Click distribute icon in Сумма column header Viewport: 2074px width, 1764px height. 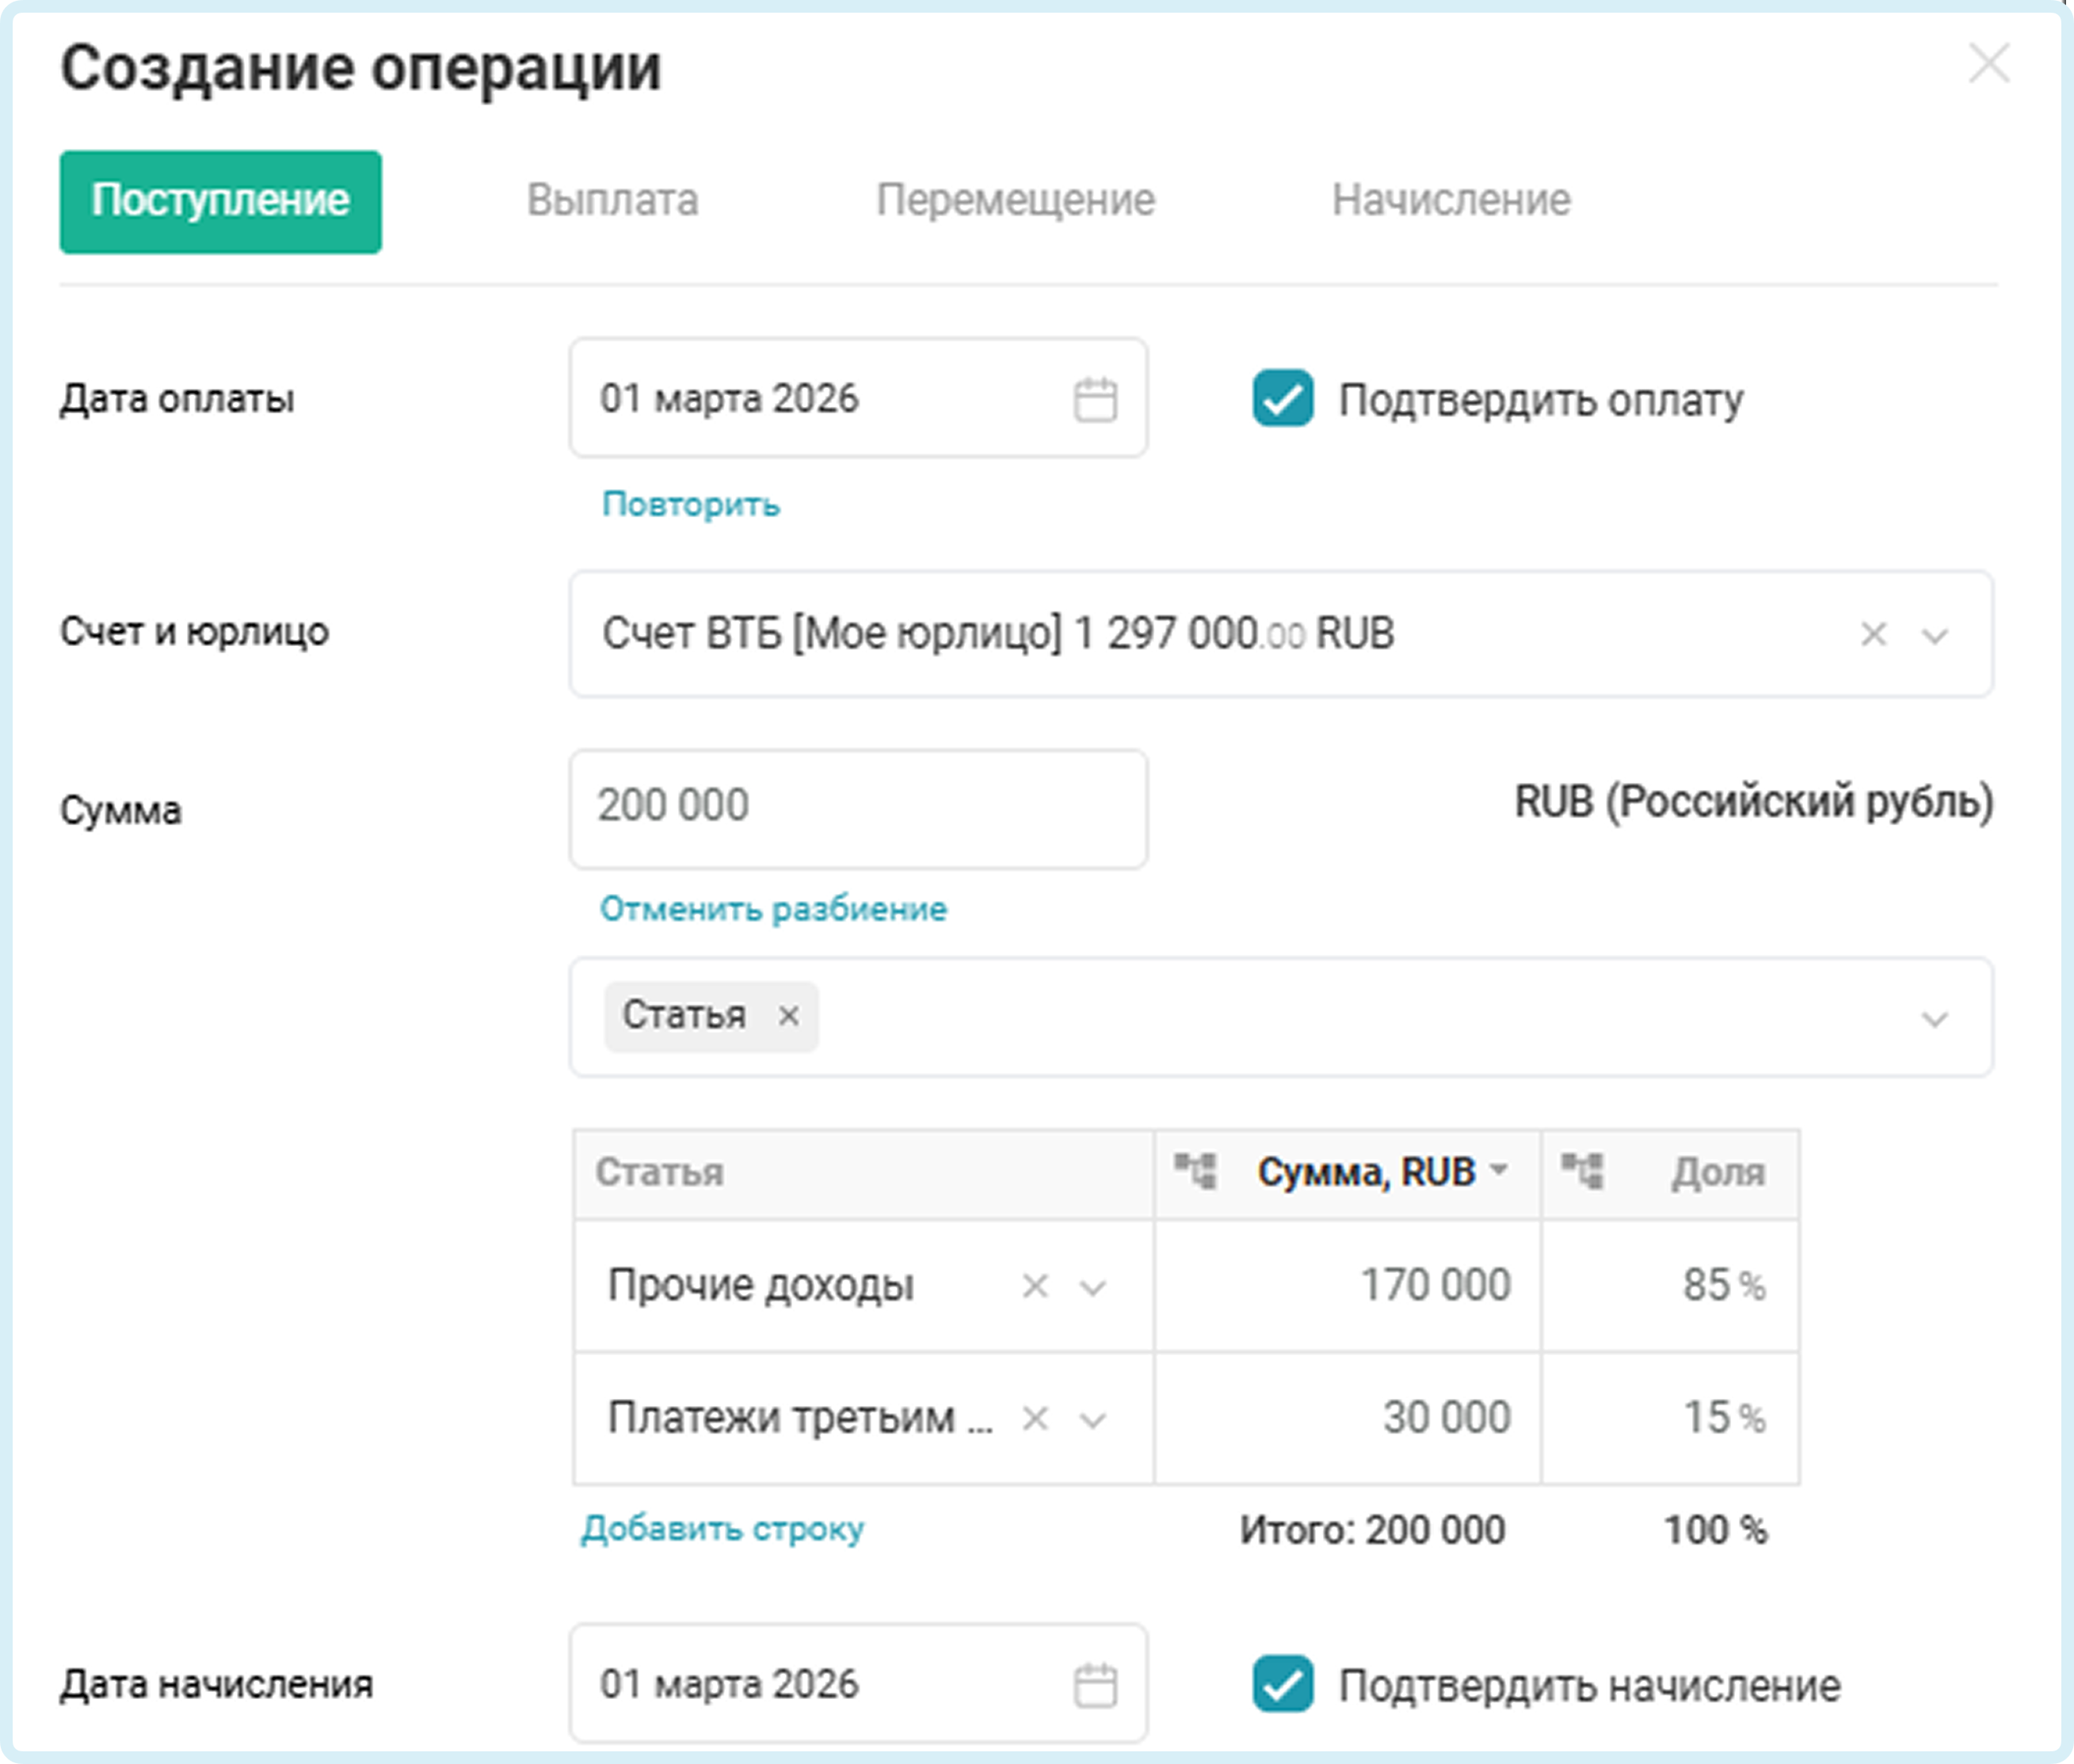(1195, 1171)
